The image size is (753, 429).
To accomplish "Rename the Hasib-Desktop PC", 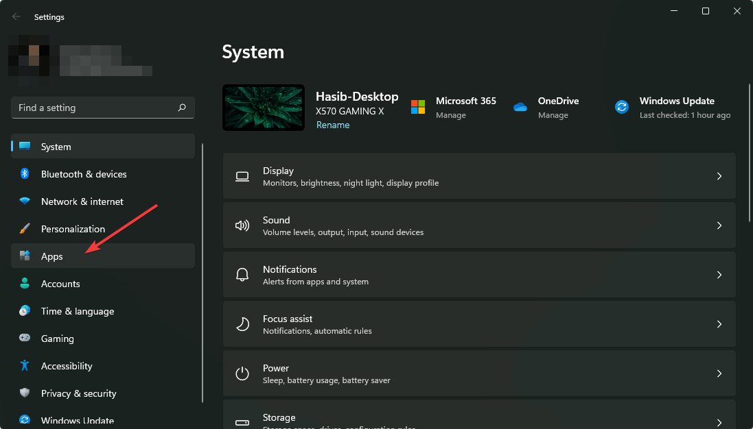I will pyautogui.click(x=333, y=125).
